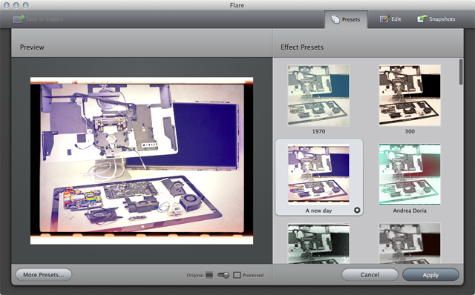Switch to the Edit tab
Image resolution: width=475 pixels, height=295 pixels.
[390, 19]
